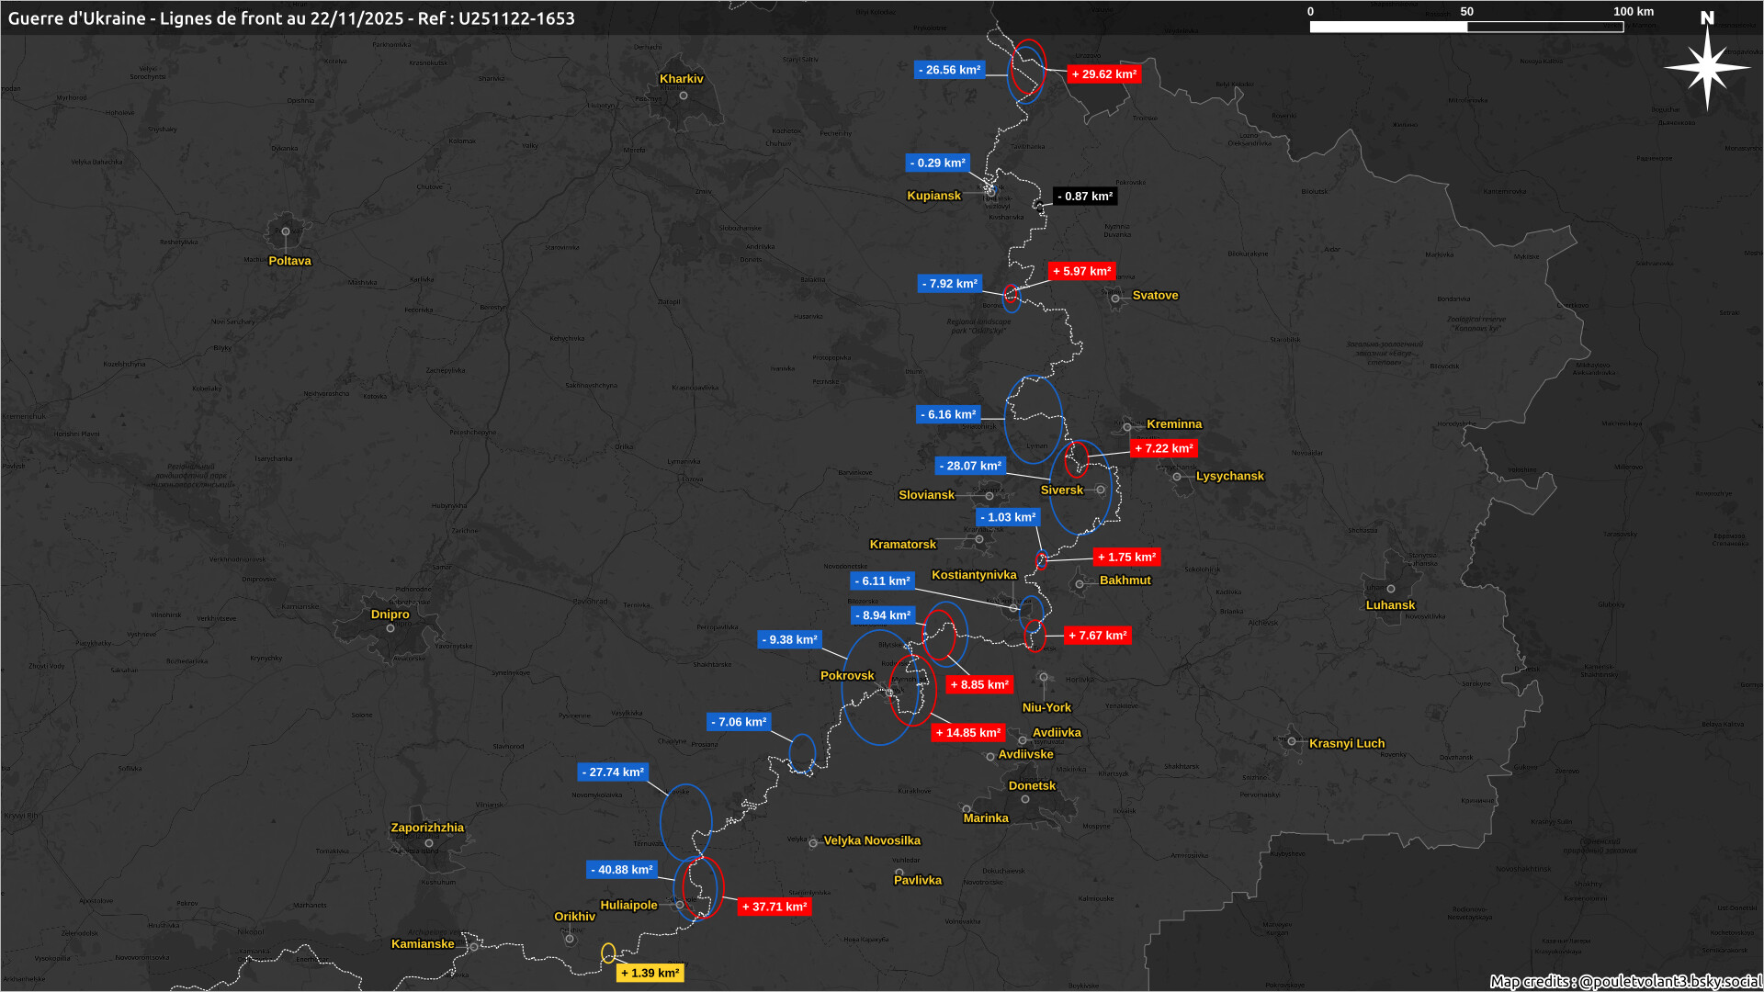Click the Luhansk city marker dot

pos(1391,589)
